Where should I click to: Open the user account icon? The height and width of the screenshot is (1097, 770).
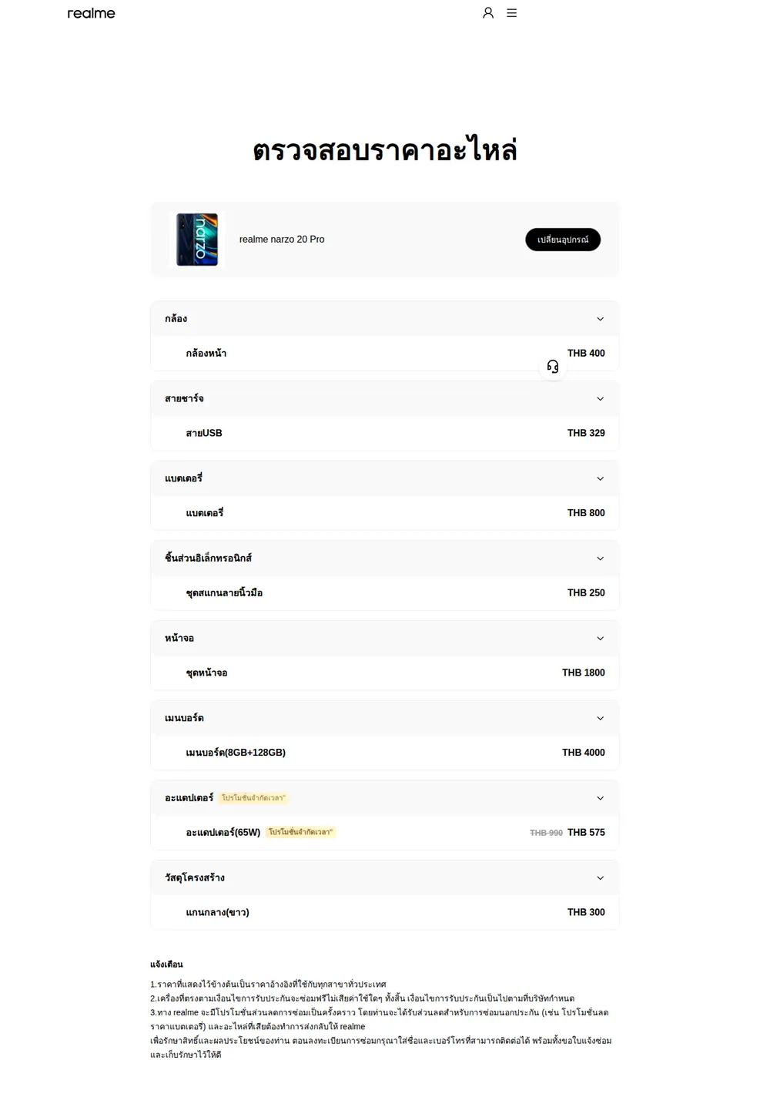click(x=488, y=13)
